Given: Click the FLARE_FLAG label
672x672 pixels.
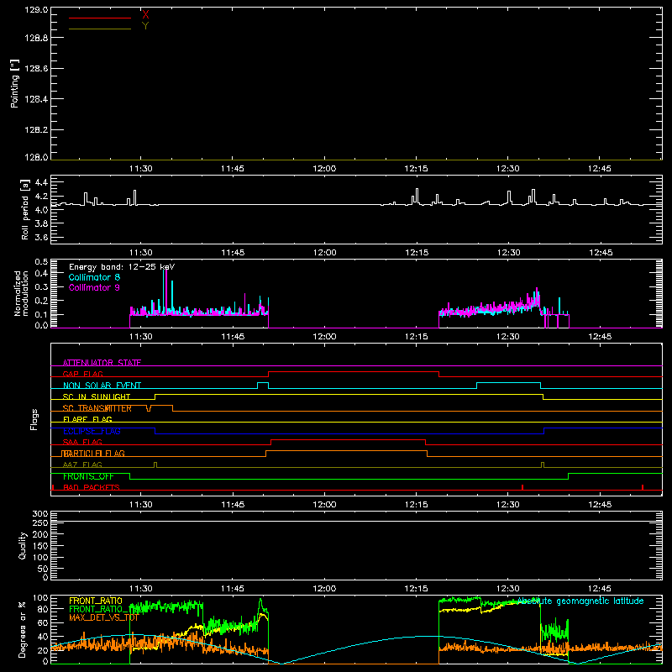Looking at the screenshot, I should (87, 419).
